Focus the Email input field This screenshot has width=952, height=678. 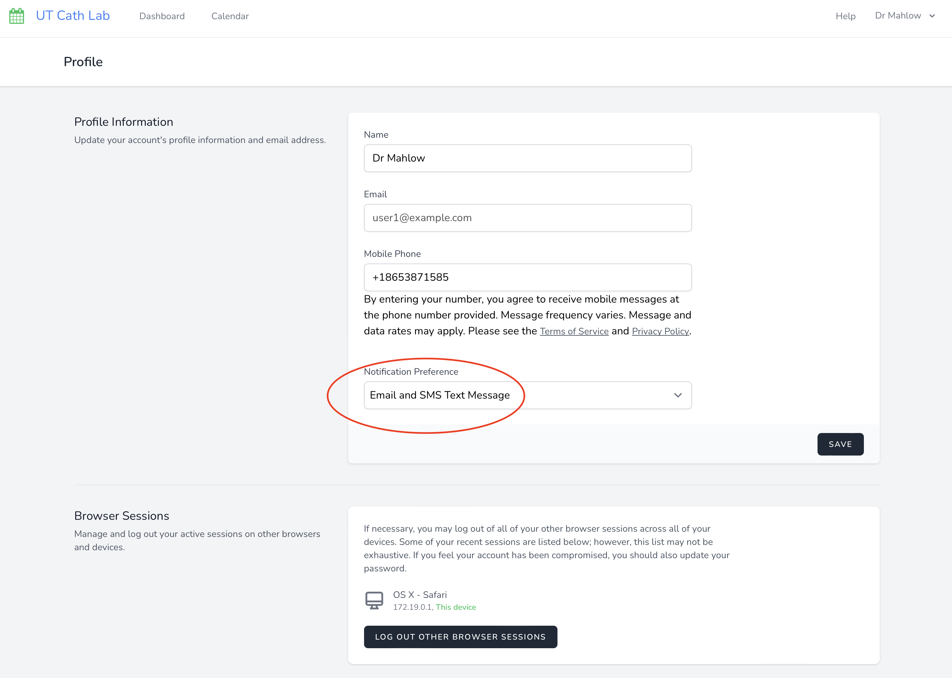(527, 218)
